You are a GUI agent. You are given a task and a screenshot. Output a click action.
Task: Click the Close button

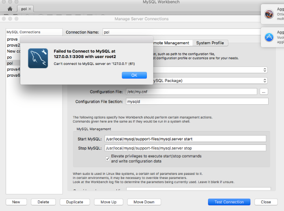(x=266, y=202)
